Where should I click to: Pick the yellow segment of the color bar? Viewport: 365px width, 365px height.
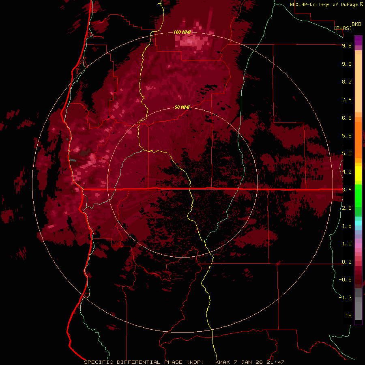[358, 174]
